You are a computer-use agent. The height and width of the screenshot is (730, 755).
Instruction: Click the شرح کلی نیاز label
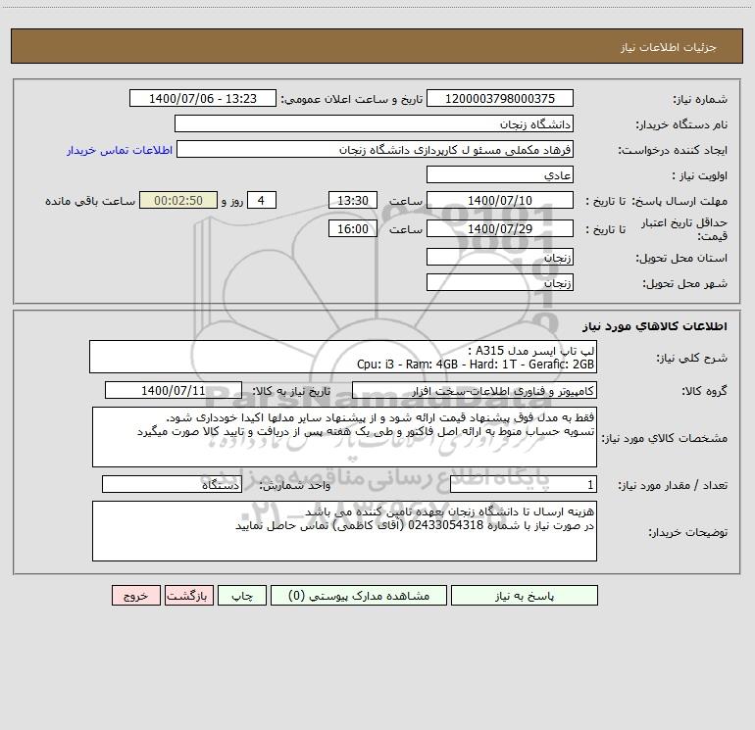point(692,358)
